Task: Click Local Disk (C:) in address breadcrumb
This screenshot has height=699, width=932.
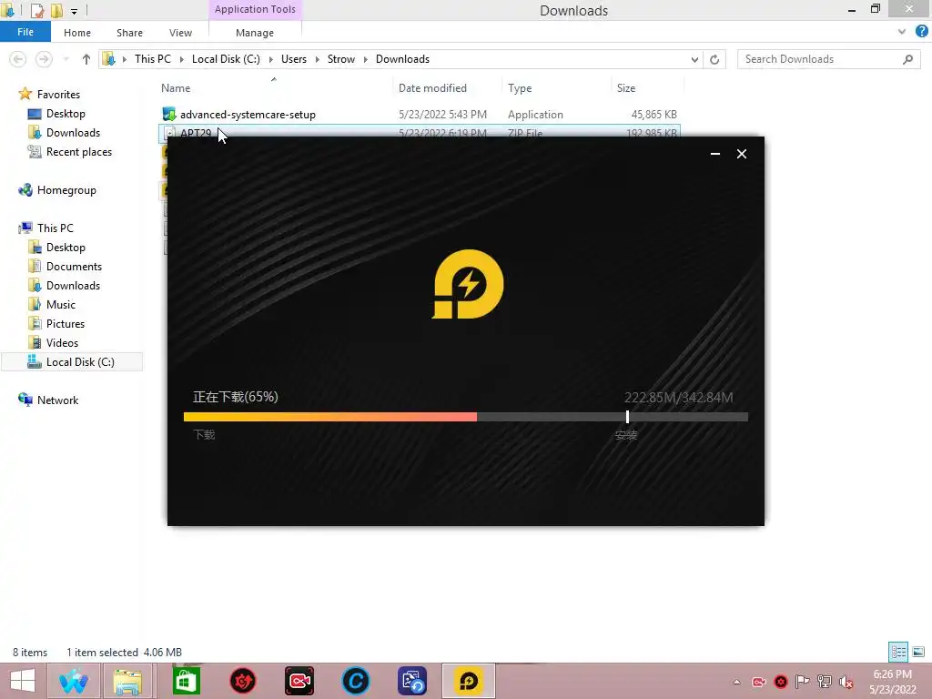Action: click(226, 59)
